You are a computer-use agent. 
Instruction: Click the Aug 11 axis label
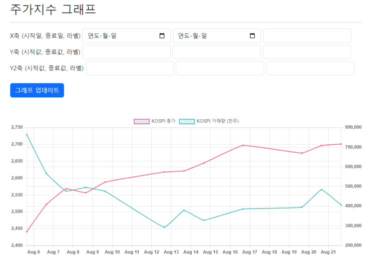pos(132,252)
